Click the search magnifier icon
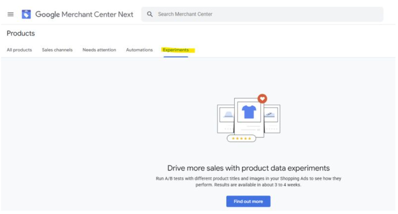Screen dimensions: 398x214 (150, 14)
